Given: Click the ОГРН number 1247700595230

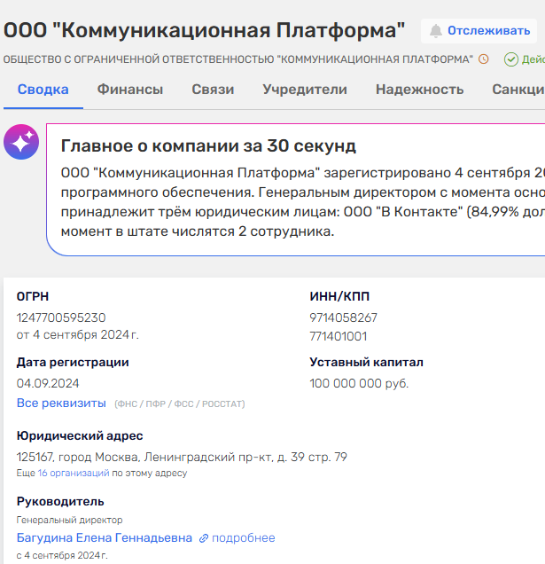Looking at the screenshot, I should point(61,317).
